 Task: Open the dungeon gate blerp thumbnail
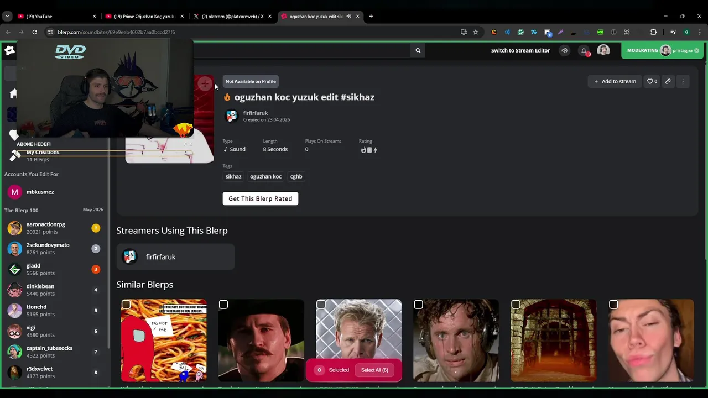click(553, 341)
